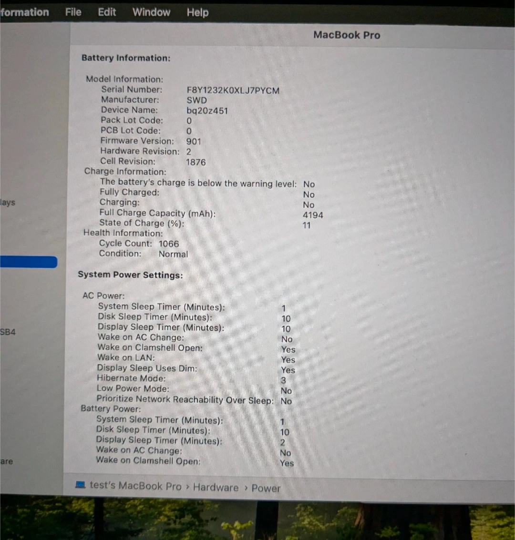Select "test's MacBook Pro" in path bar
Viewport: 515px width, 540px height.
[x=135, y=486]
